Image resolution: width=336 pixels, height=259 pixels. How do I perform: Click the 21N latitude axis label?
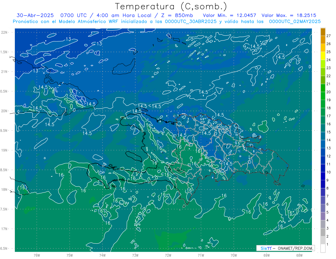(x=4, y=72)
